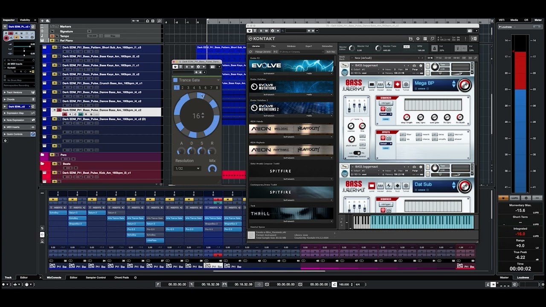The width and height of the screenshot is (546, 307).
Task: Open the Kontakt Database tab
Action: [291, 46]
